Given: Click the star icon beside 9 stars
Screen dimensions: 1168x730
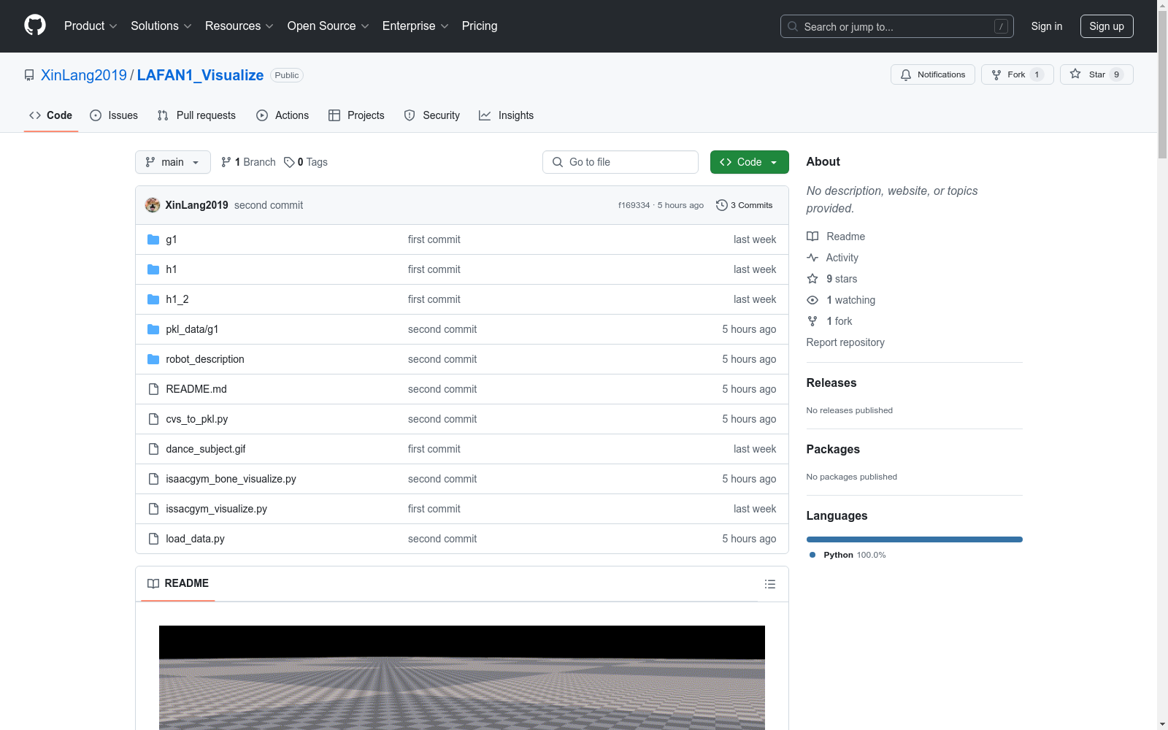Looking at the screenshot, I should coord(812,279).
